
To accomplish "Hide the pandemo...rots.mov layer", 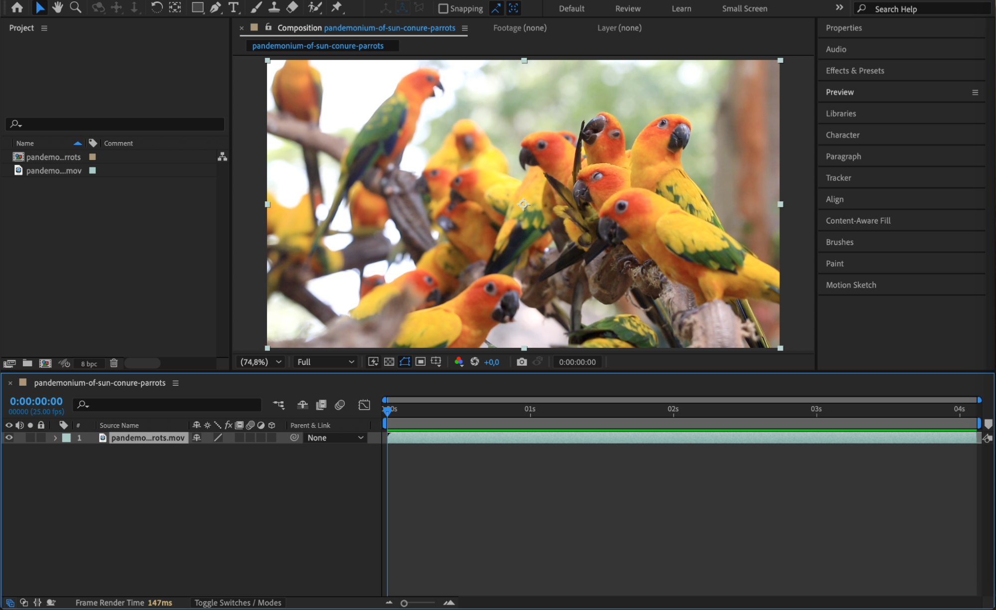I will (x=9, y=438).
